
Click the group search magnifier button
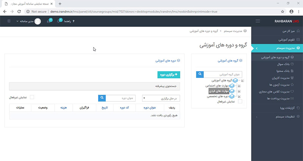pyautogui.click(x=200, y=75)
